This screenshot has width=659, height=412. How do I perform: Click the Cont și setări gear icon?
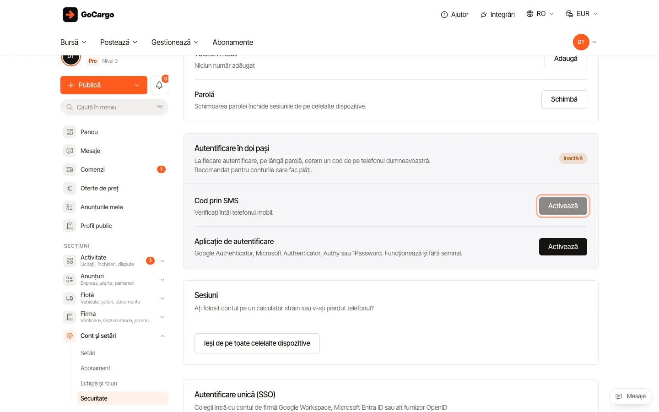[70, 336]
